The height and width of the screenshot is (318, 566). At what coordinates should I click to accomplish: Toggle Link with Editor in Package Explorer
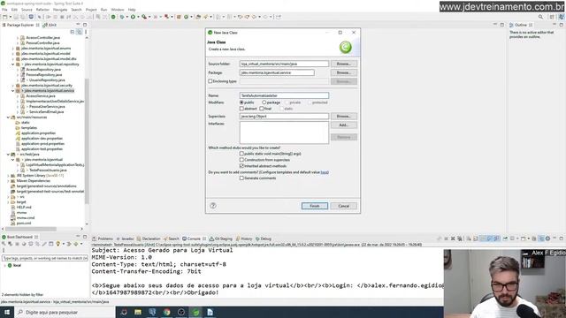pos(79,32)
